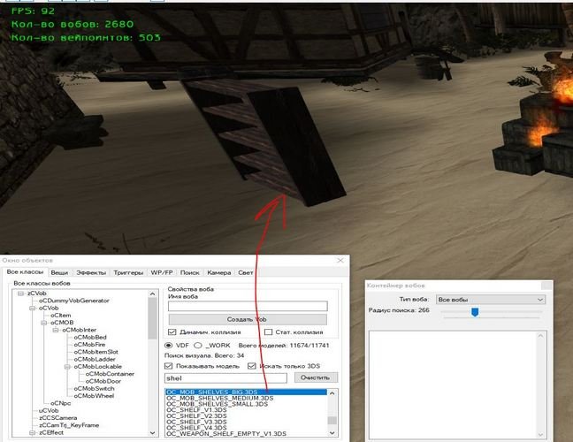Select OC_MOB_SHELVES_MEDIUM.3DS in the model list
573x442 pixels.
coord(219,398)
